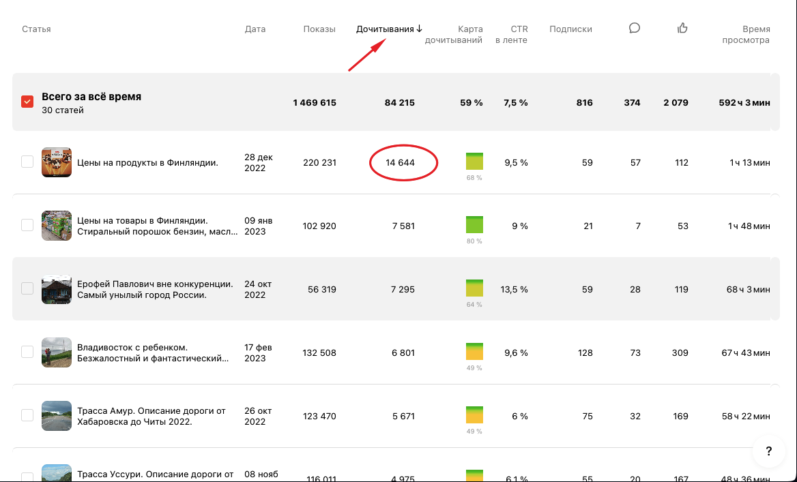
Task: Sort by the Дата column header
Action: click(255, 29)
